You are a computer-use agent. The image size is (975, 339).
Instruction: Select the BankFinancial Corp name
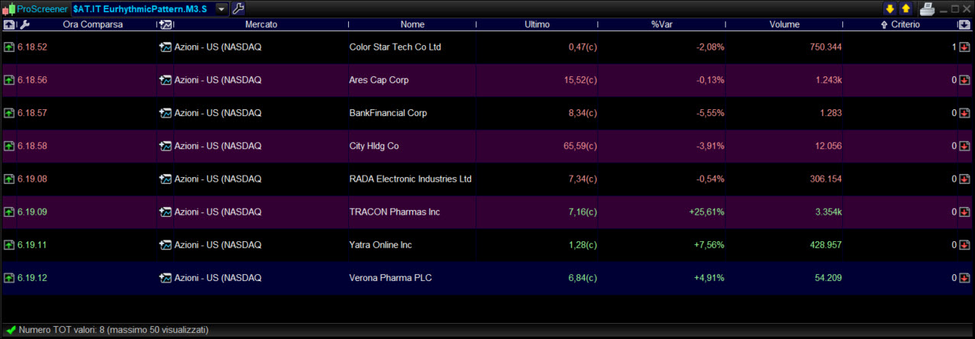[388, 113]
